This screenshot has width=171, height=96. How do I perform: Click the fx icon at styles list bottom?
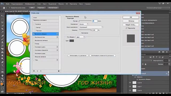pyautogui.click(x=34, y=71)
